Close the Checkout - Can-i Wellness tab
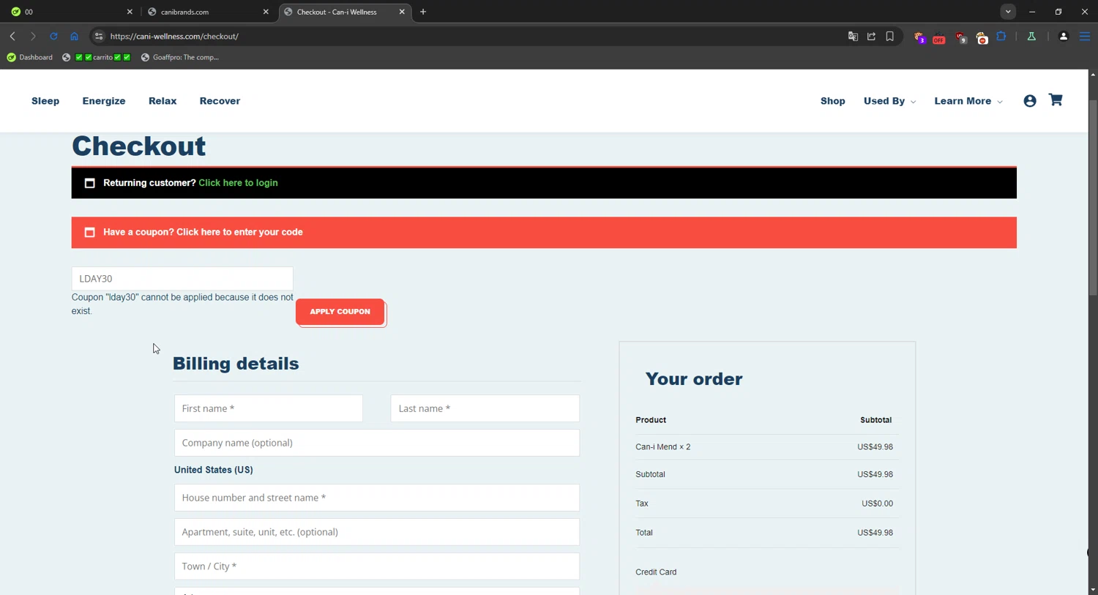 pos(402,12)
